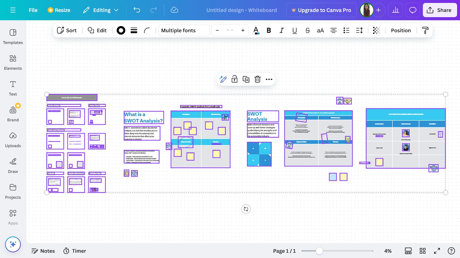Screen dimensions: 460x258
Task: Open the Magic edit pencil tool
Action: (x=223, y=79)
